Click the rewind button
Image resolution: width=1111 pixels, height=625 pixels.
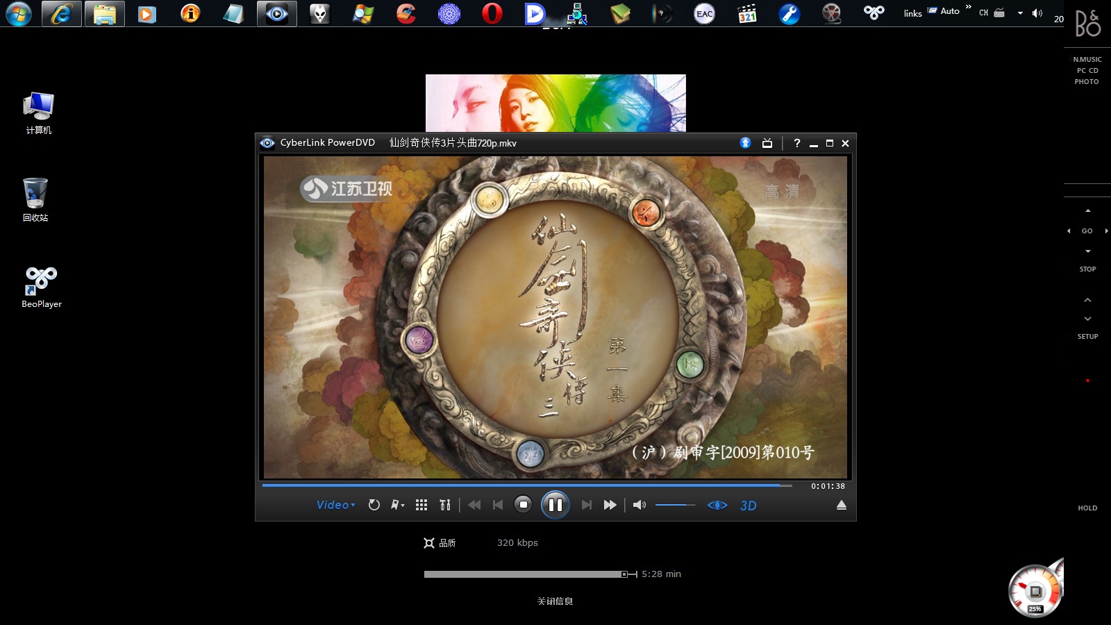[x=474, y=505]
